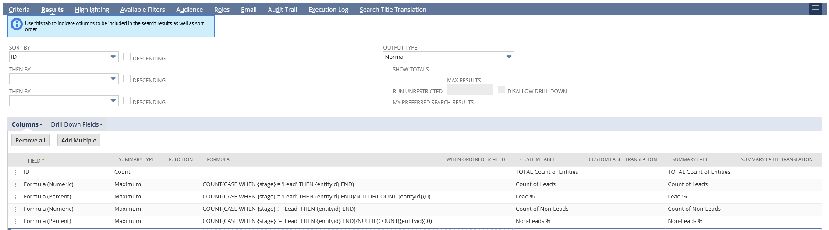Enable Descending for the Sort By field
This screenshot has width=829, height=230.
point(127,57)
